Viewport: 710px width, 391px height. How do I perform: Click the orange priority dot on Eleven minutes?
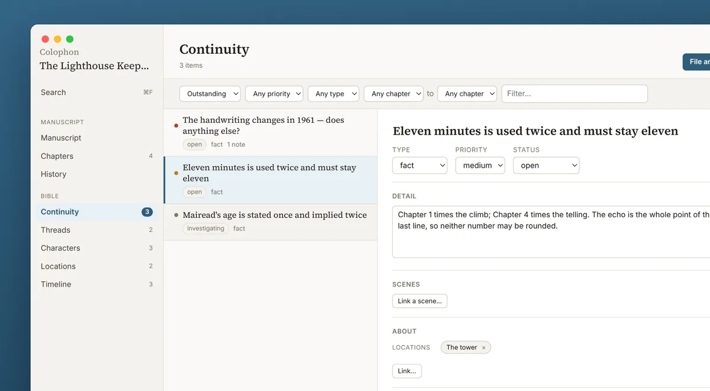pos(176,173)
